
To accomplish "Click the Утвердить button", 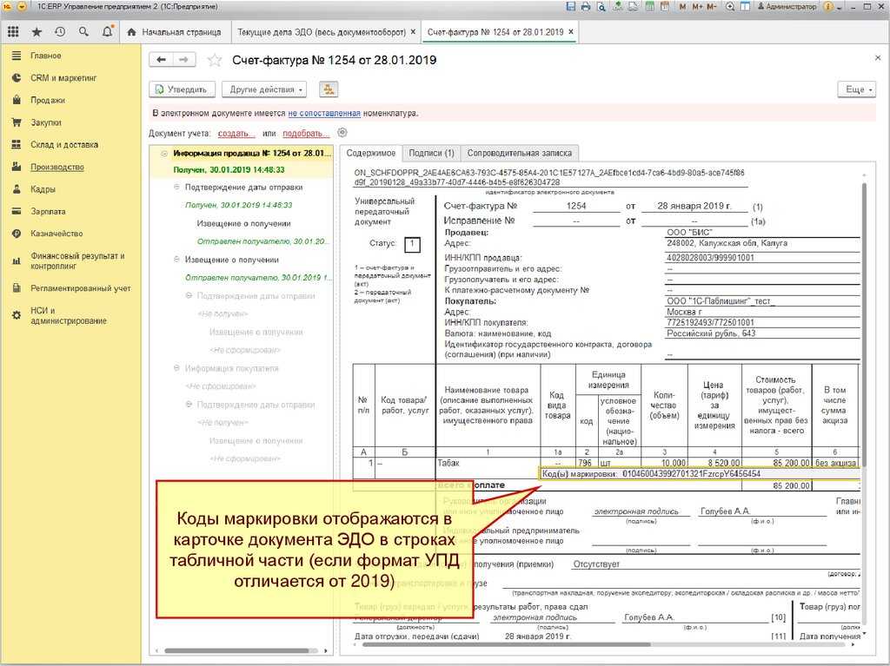I will tap(183, 89).
